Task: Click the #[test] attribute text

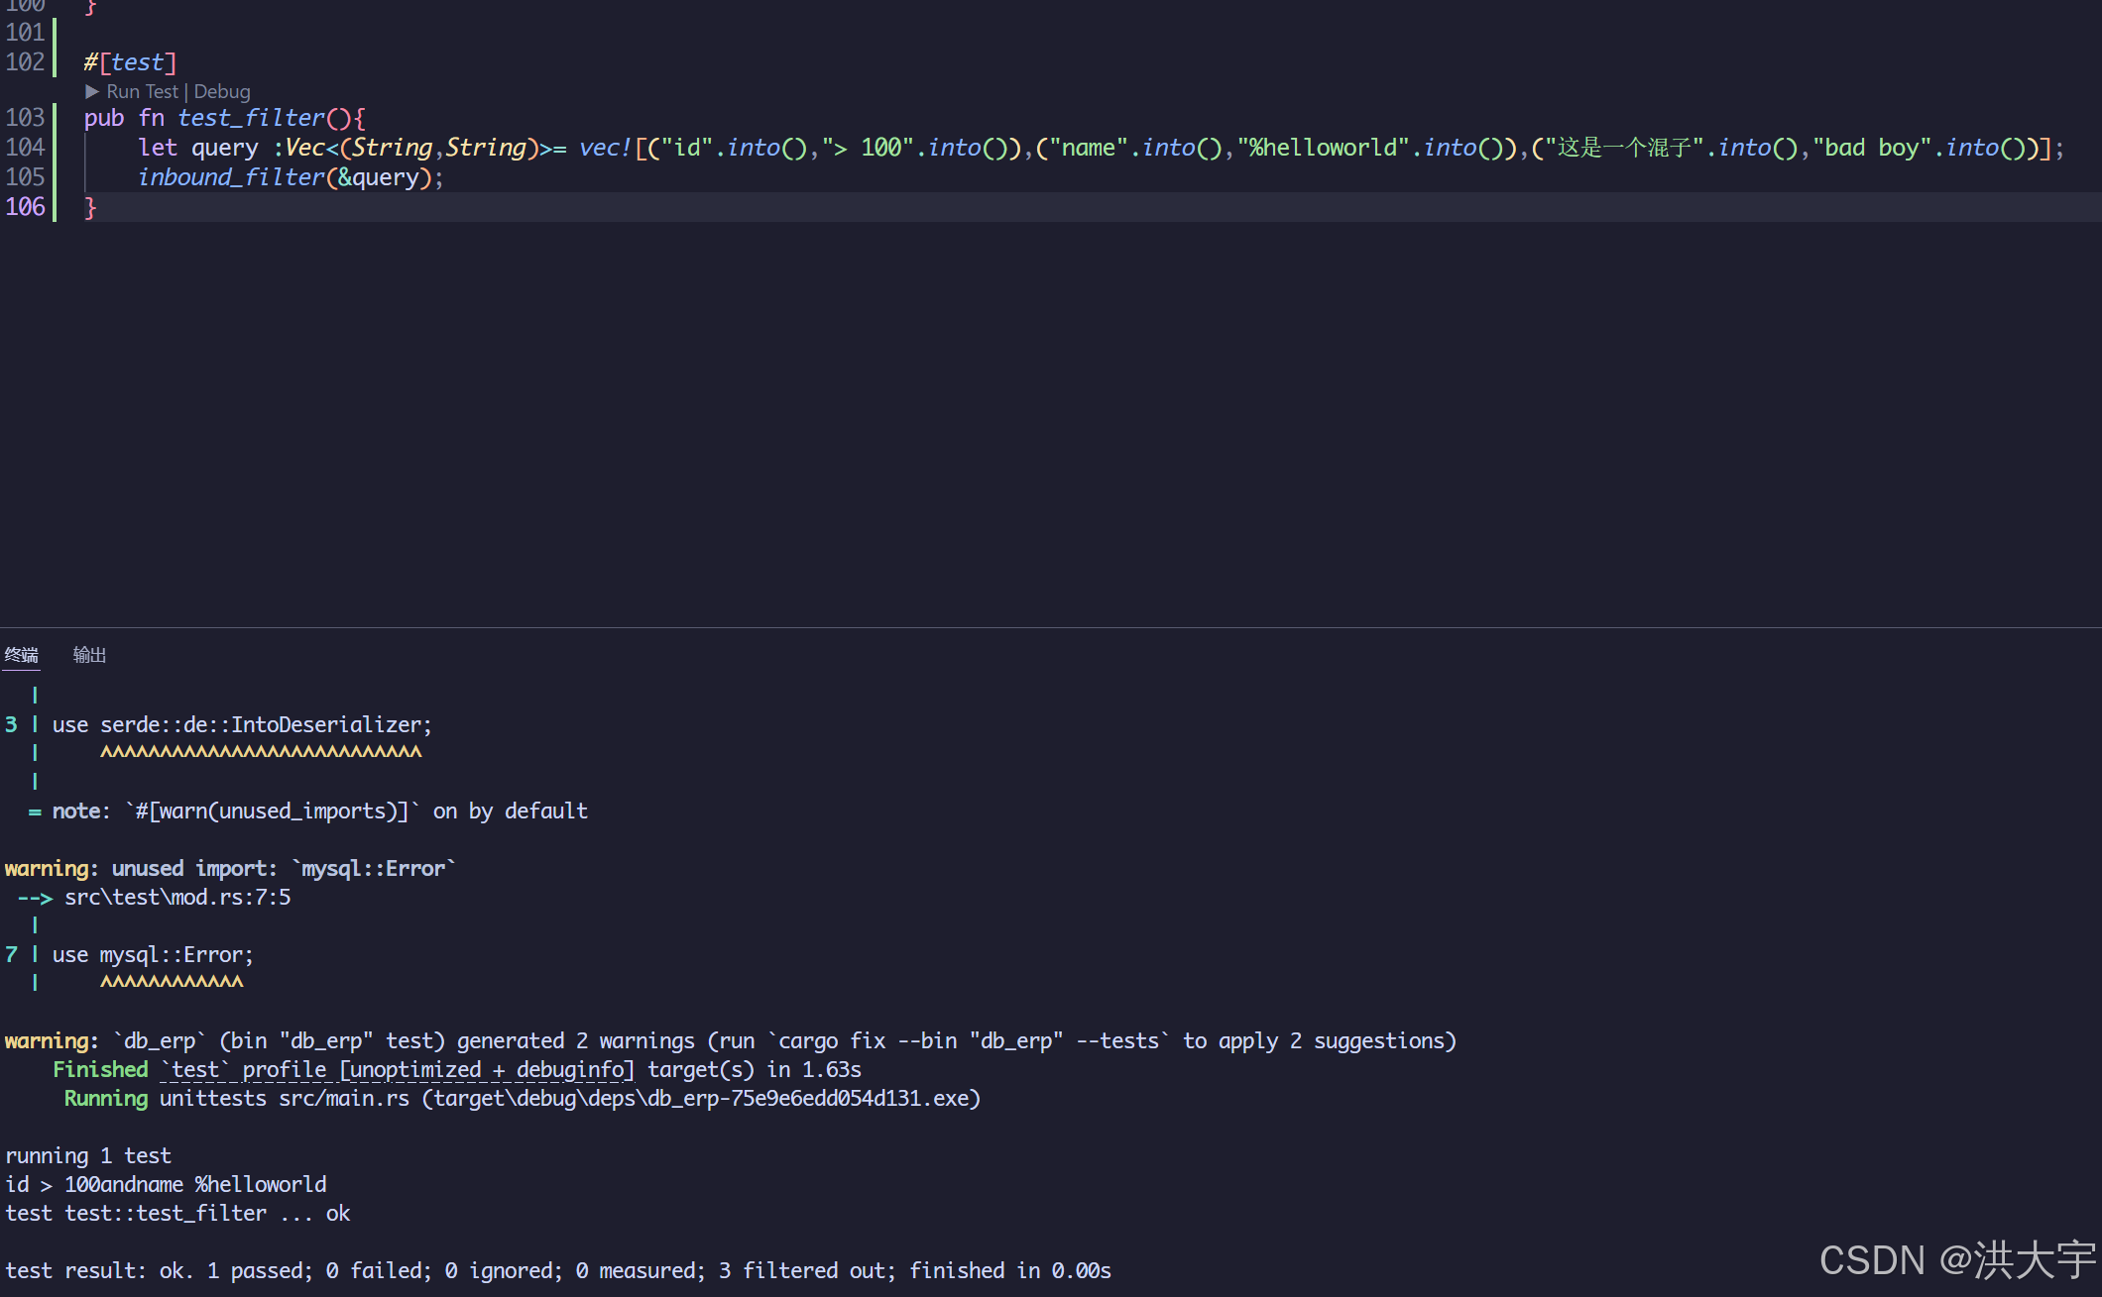Action: pos(130,62)
